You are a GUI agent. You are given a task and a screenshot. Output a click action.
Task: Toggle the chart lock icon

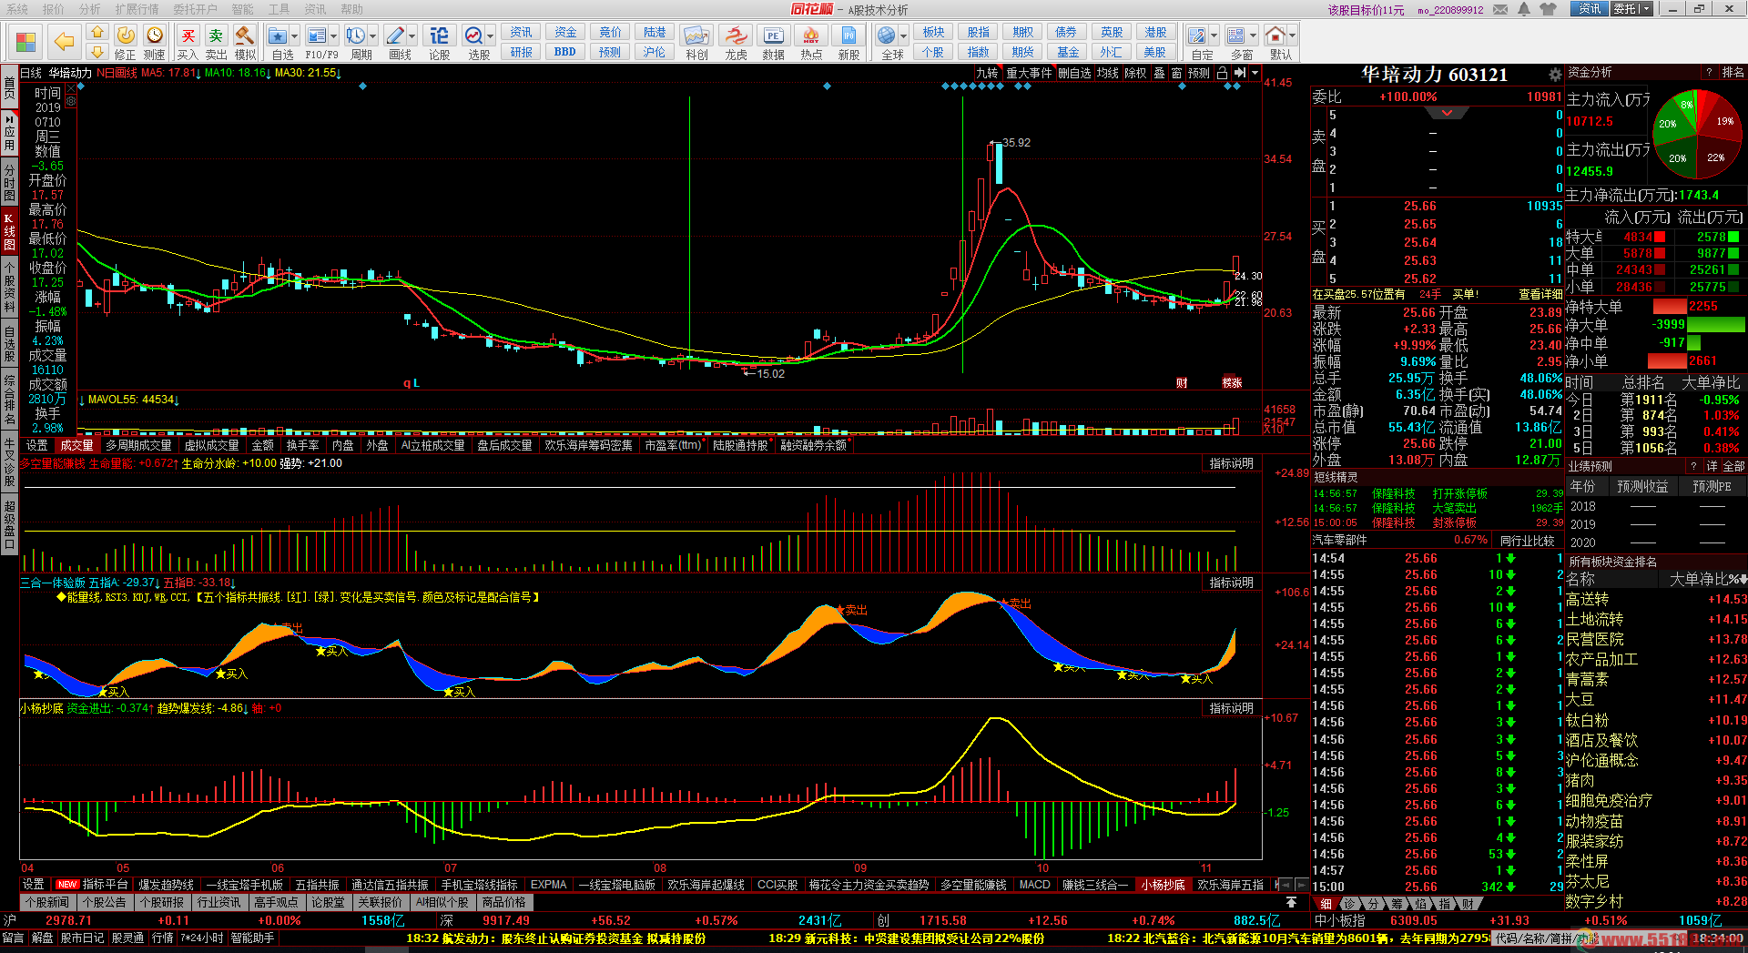(x=1222, y=73)
